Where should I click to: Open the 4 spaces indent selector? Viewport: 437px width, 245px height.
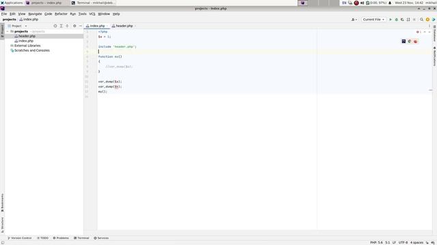pos(417,242)
